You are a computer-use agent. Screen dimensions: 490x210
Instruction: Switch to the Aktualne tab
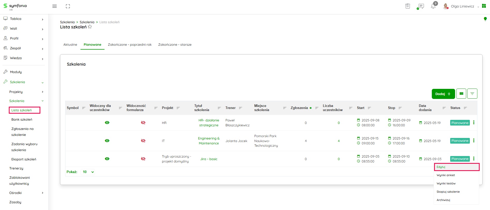coord(70,45)
